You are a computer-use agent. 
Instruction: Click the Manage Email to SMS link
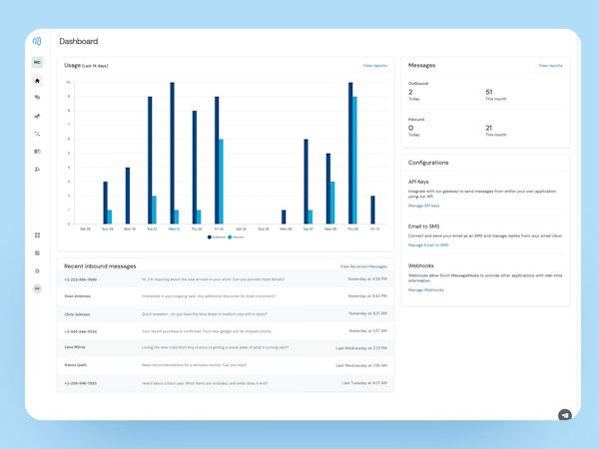point(428,245)
